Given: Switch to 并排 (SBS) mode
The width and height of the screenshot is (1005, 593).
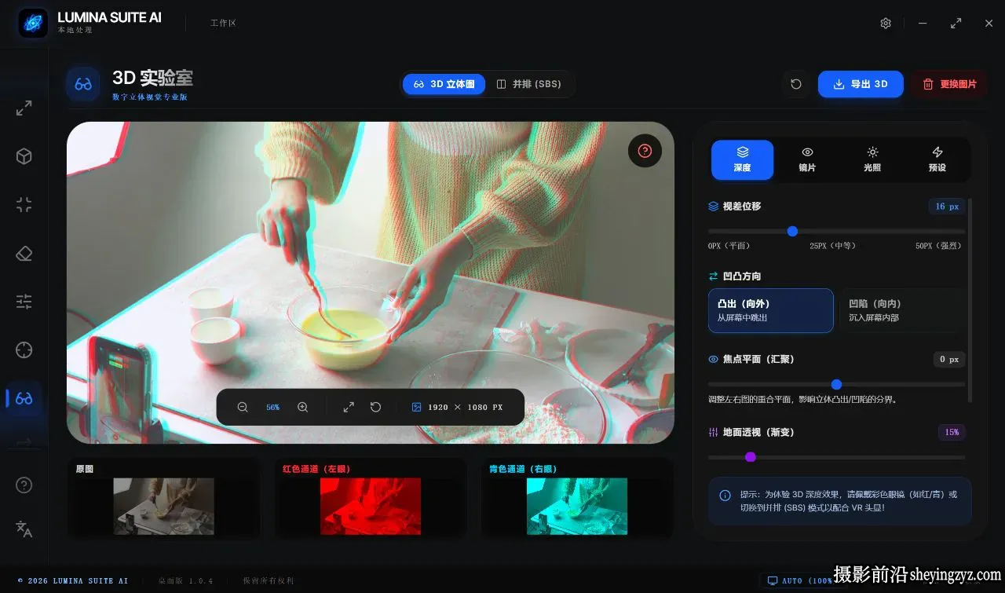Looking at the screenshot, I should point(529,84).
